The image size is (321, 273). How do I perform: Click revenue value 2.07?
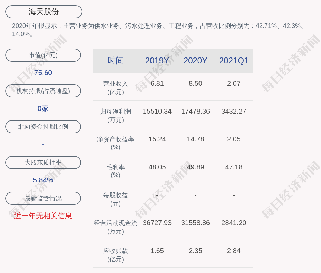[234, 84]
